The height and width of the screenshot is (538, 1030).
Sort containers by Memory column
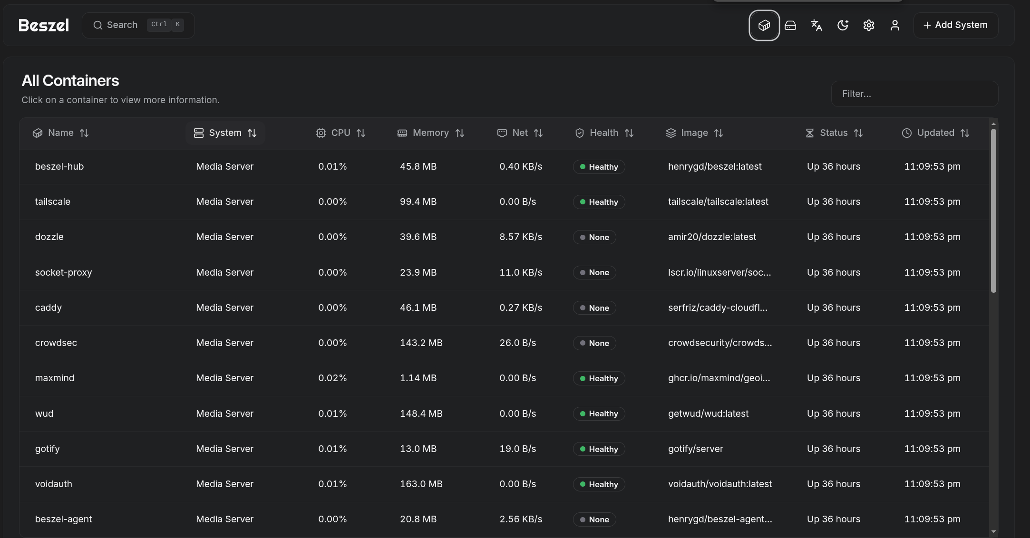click(430, 133)
